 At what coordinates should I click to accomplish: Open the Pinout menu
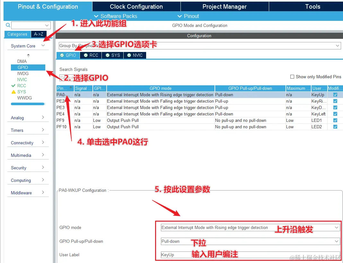point(188,16)
